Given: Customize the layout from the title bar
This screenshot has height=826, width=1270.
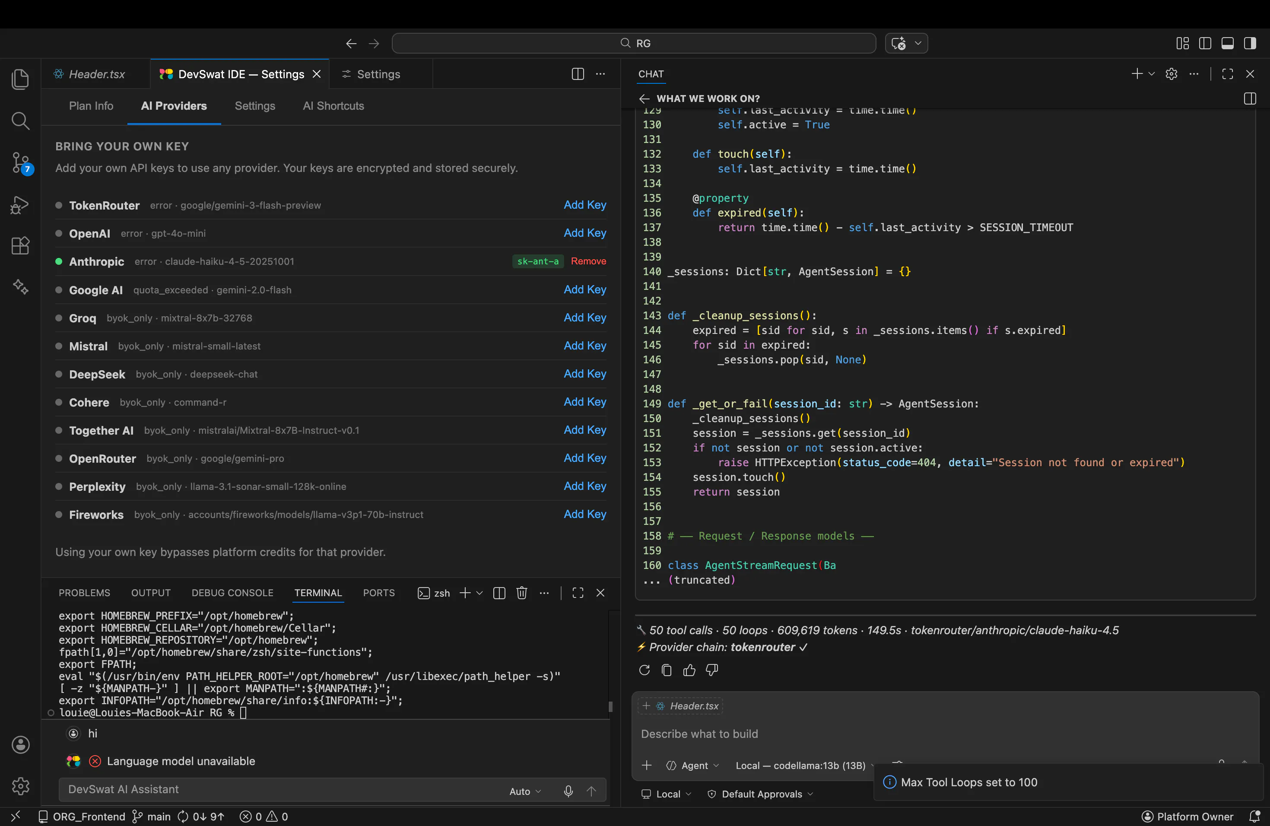Looking at the screenshot, I should [1182, 43].
